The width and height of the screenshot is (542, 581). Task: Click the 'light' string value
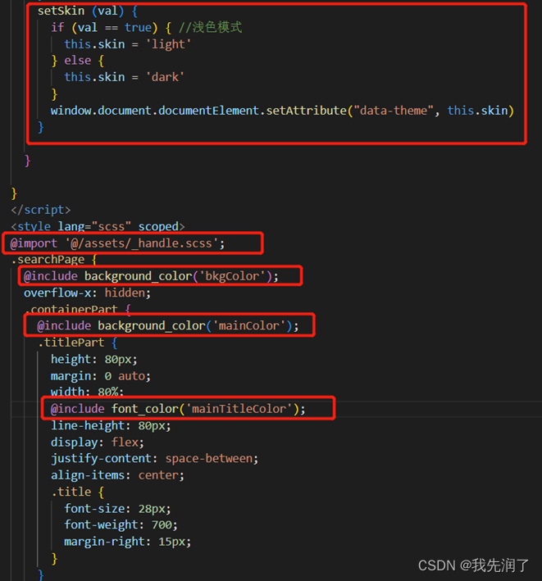(x=166, y=43)
